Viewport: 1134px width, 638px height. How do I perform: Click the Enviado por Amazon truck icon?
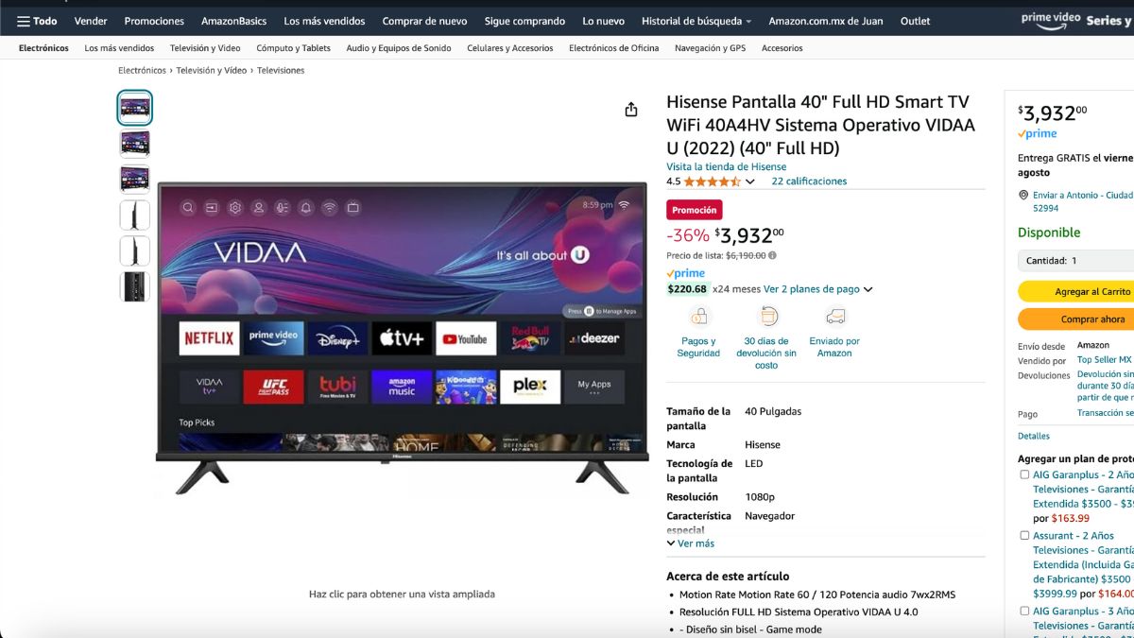click(x=834, y=317)
